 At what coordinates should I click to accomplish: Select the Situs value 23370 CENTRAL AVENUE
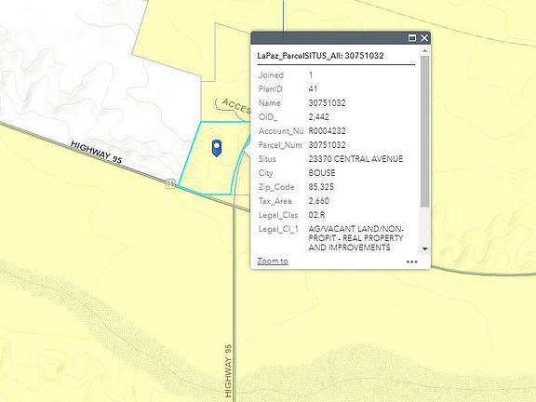355,159
